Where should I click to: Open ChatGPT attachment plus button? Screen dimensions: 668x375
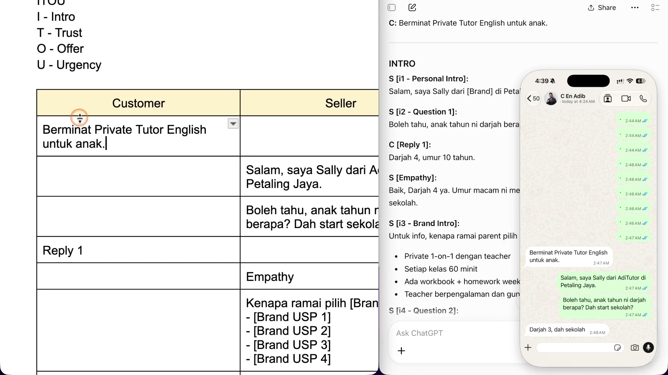tap(401, 351)
